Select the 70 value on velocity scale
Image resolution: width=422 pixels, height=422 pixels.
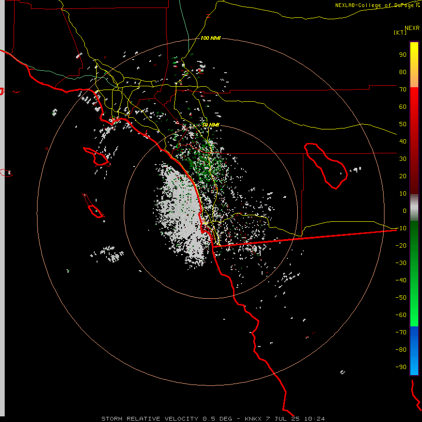(x=403, y=90)
